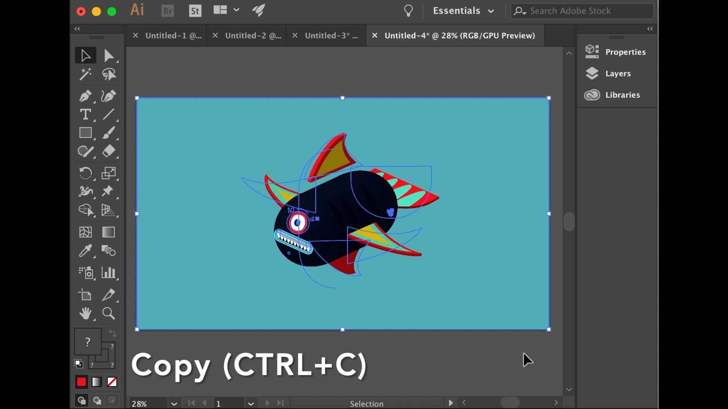Set the paint mode to None

coord(112,382)
